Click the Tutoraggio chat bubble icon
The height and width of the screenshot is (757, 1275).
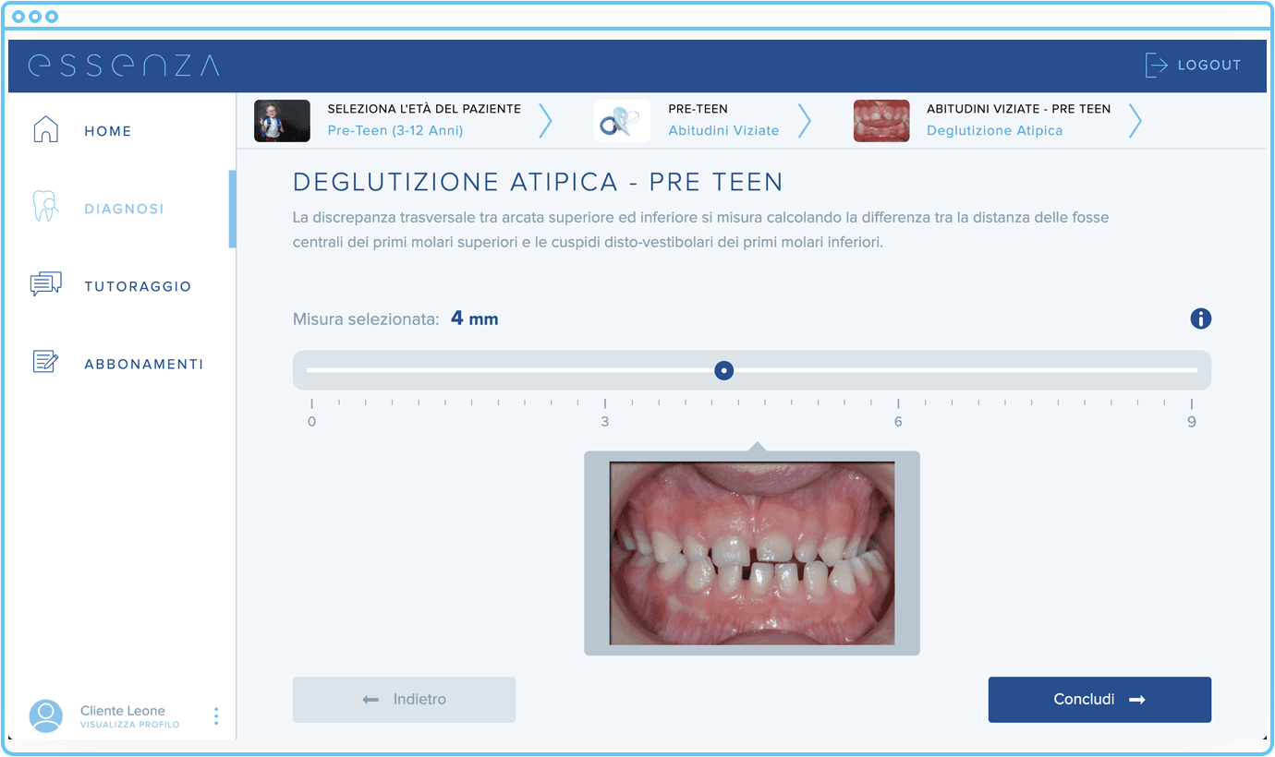click(45, 284)
